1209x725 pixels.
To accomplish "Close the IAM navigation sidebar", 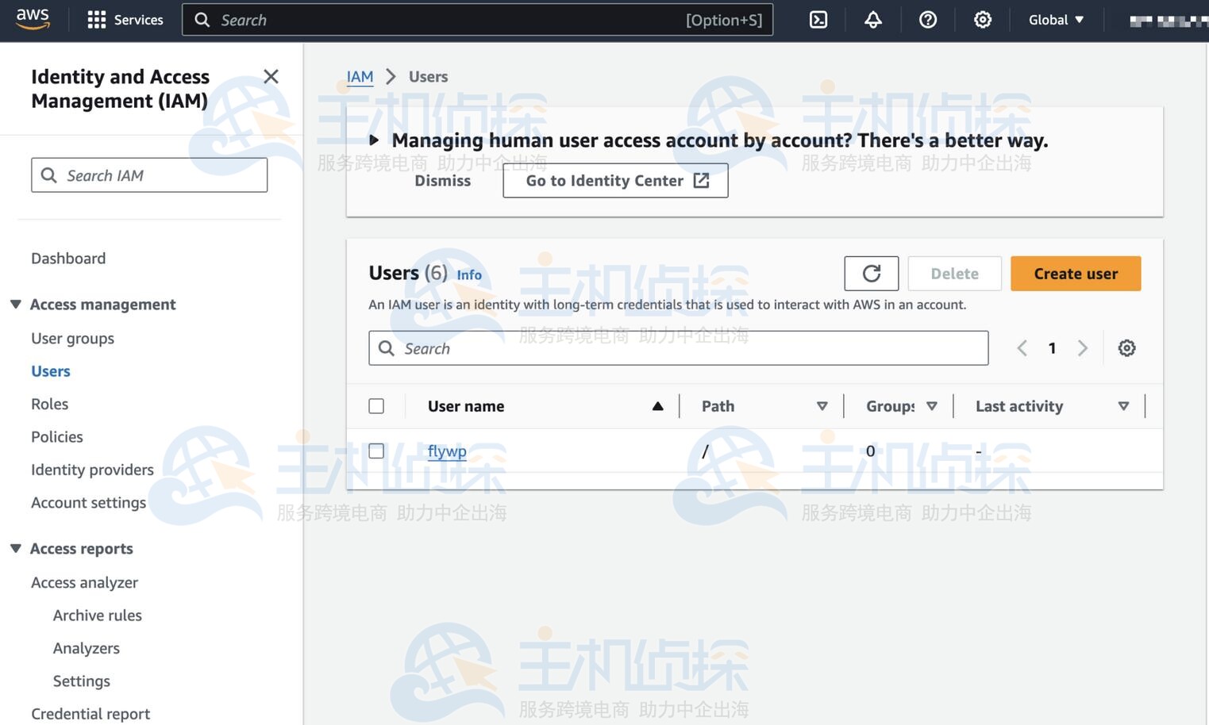I will point(271,77).
